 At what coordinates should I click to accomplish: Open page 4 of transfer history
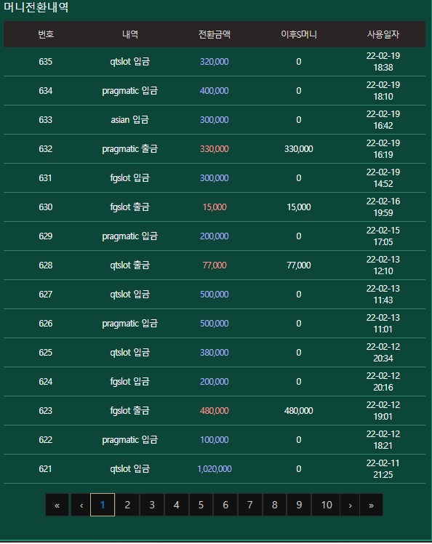pyautogui.click(x=176, y=505)
